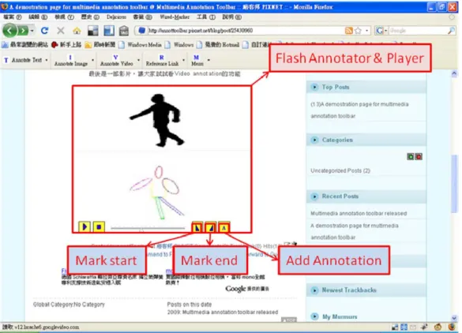This screenshot has width=462, height=333.
Task: Open the menu bar item marked (T)
Action: 206,17
